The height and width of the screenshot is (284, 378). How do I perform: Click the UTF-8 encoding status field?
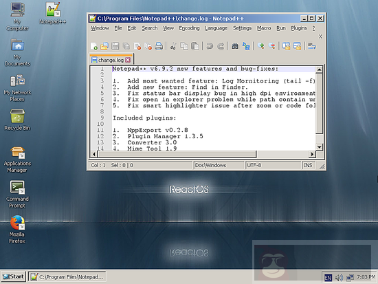(273, 165)
